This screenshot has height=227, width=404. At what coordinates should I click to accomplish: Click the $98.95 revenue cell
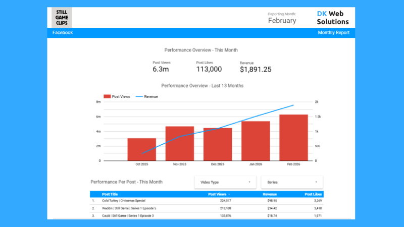pyautogui.click(x=272, y=201)
